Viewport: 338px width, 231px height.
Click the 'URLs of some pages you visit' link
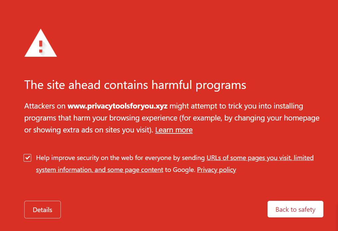(x=249, y=158)
